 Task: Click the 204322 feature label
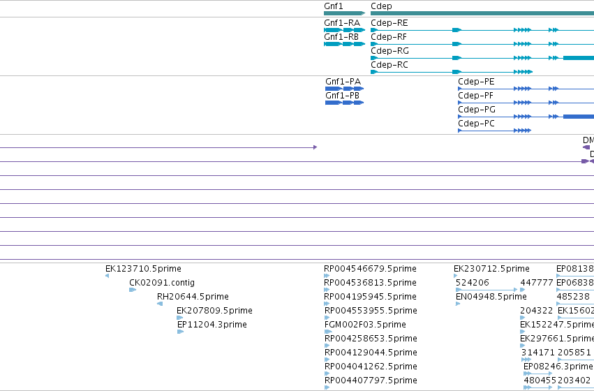(537, 311)
